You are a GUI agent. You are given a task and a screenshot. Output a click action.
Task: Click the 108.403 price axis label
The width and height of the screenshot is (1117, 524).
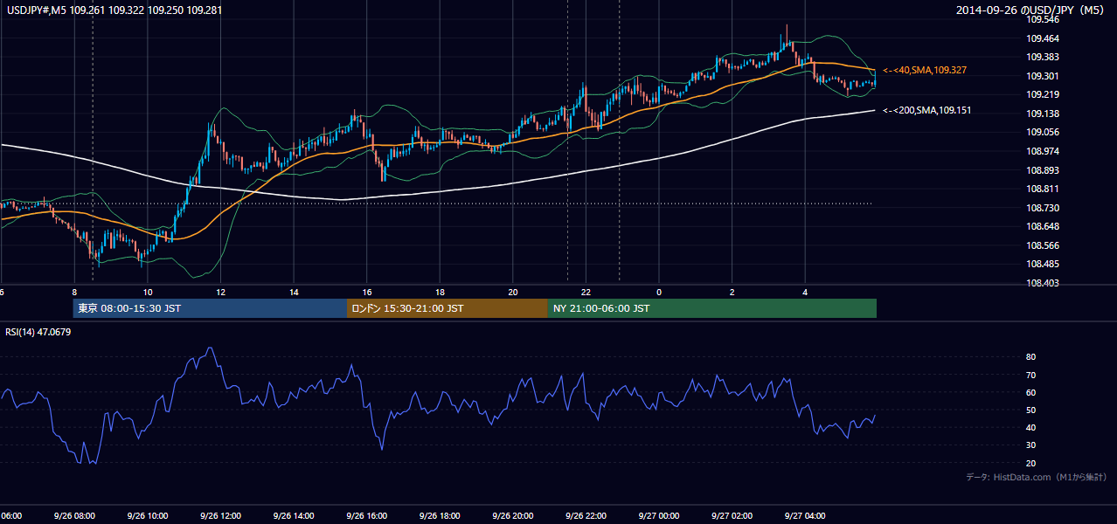(x=1043, y=283)
